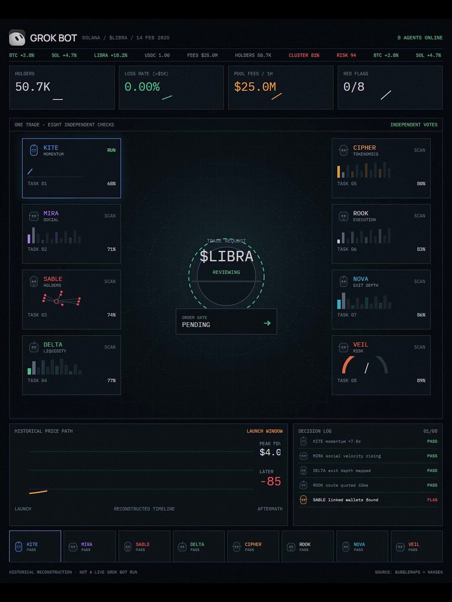Click the $LIBRA trade request circle

pyautogui.click(x=226, y=275)
